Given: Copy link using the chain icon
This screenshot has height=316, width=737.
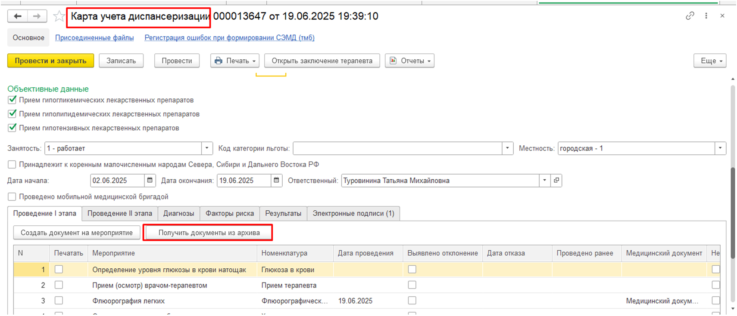Looking at the screenshot, I should coord(690,16).
